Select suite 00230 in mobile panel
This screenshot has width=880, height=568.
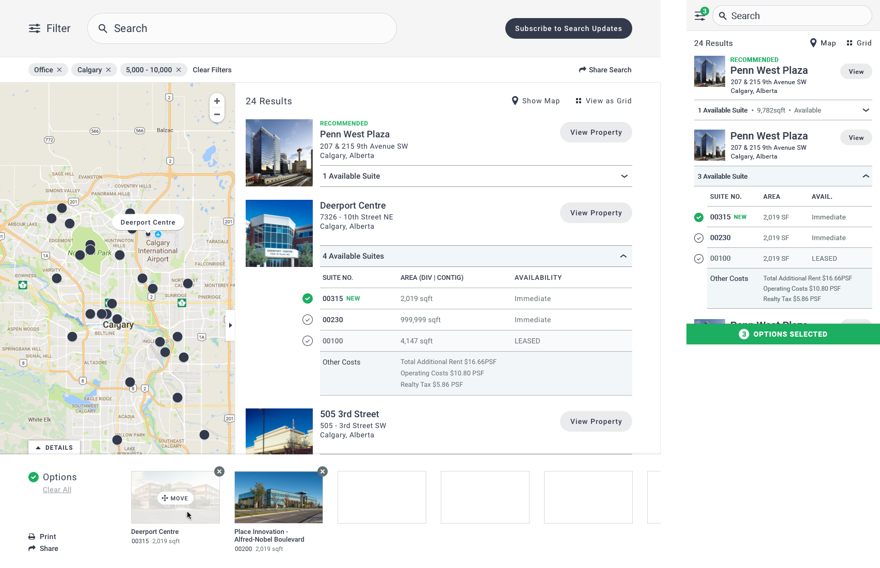click(699, 238)
